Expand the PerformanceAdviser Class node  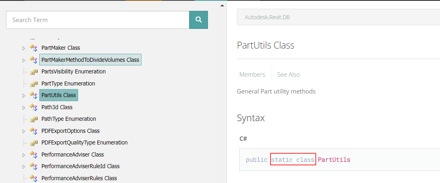[24, 155]
